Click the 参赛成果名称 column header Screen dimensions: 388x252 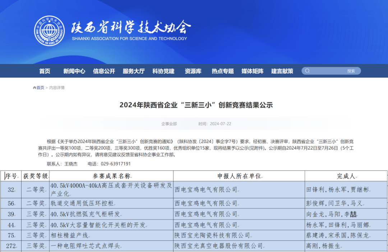pos(111,176)
